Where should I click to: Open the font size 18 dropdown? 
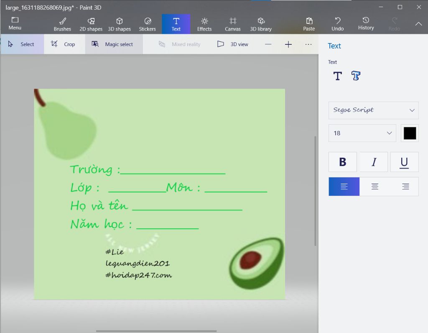pos(362,133)
